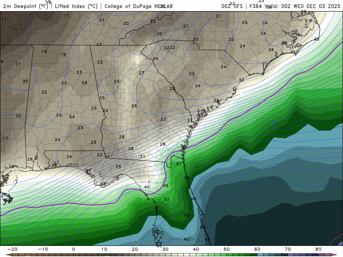Click the "2m Dewpoint (°F)" title text
Viewport: 343px width, 257px height.
pos(26,6)
